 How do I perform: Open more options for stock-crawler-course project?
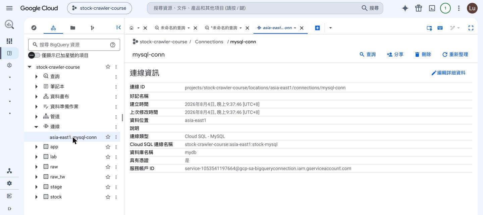(x=116, y=67)
